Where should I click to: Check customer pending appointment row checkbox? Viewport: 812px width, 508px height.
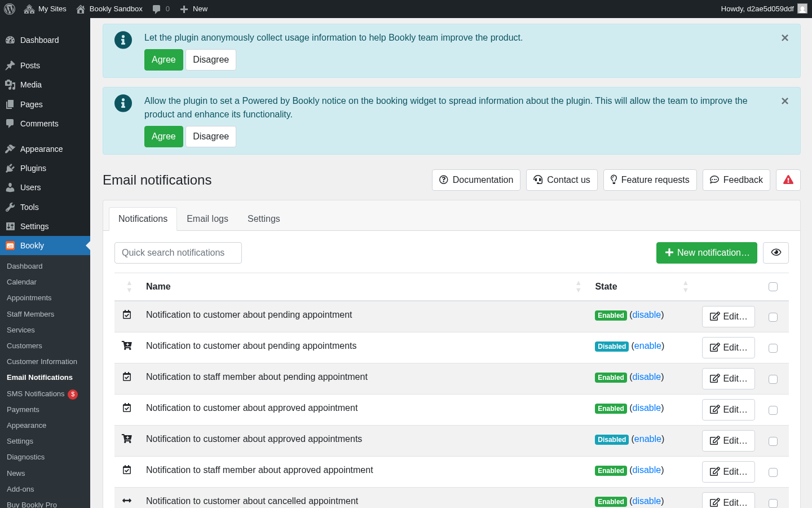[x=773, y=317]
